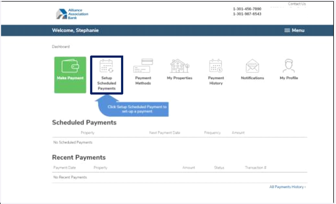The width and height of the screenshot is (336, 204).
Task: Click the Alliance Association Bank logo
Action: click(72, 14)
